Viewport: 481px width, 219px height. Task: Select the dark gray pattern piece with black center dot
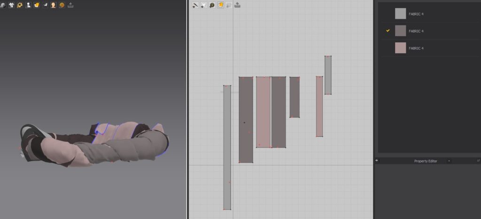(246, 120)
